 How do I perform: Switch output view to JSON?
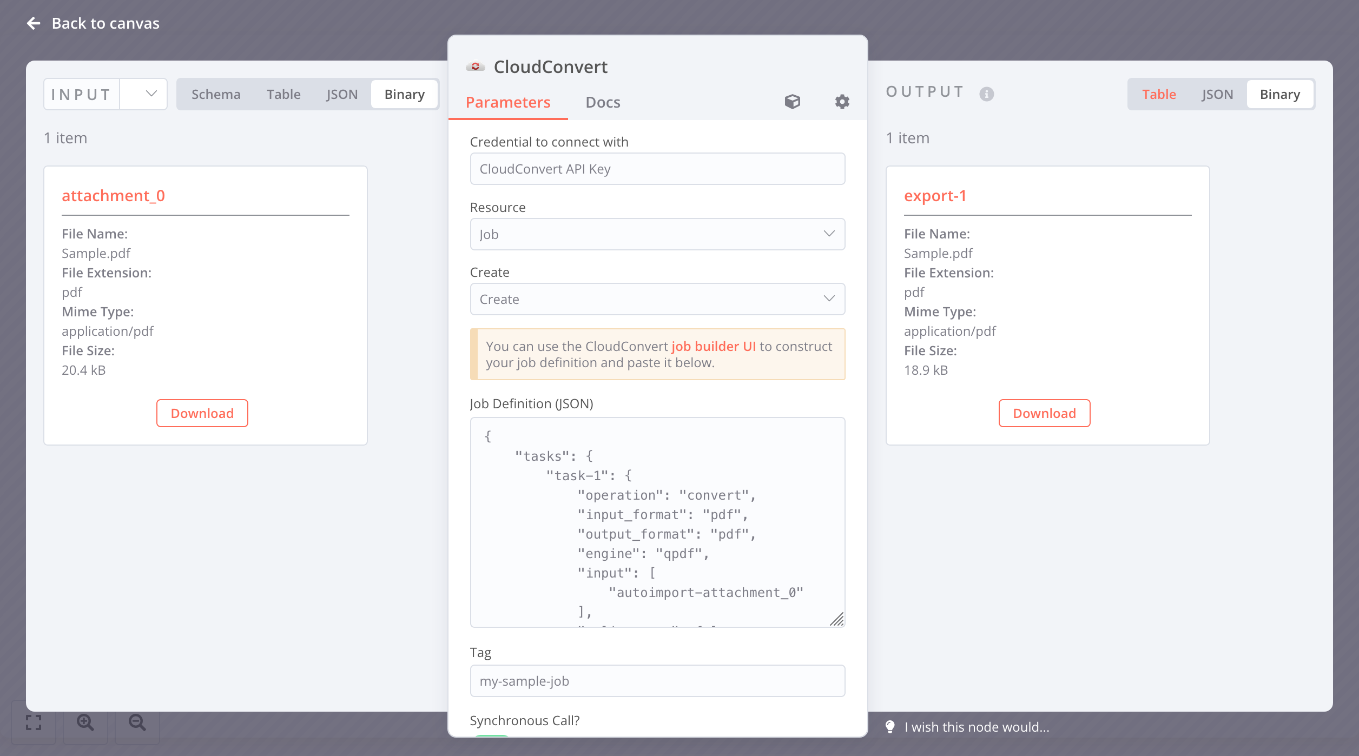(1217, 94)
